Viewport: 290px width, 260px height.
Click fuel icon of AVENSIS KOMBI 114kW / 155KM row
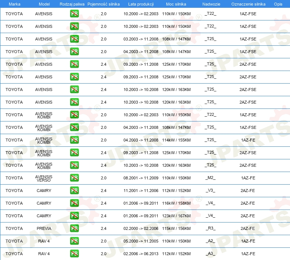coord(74,140)
